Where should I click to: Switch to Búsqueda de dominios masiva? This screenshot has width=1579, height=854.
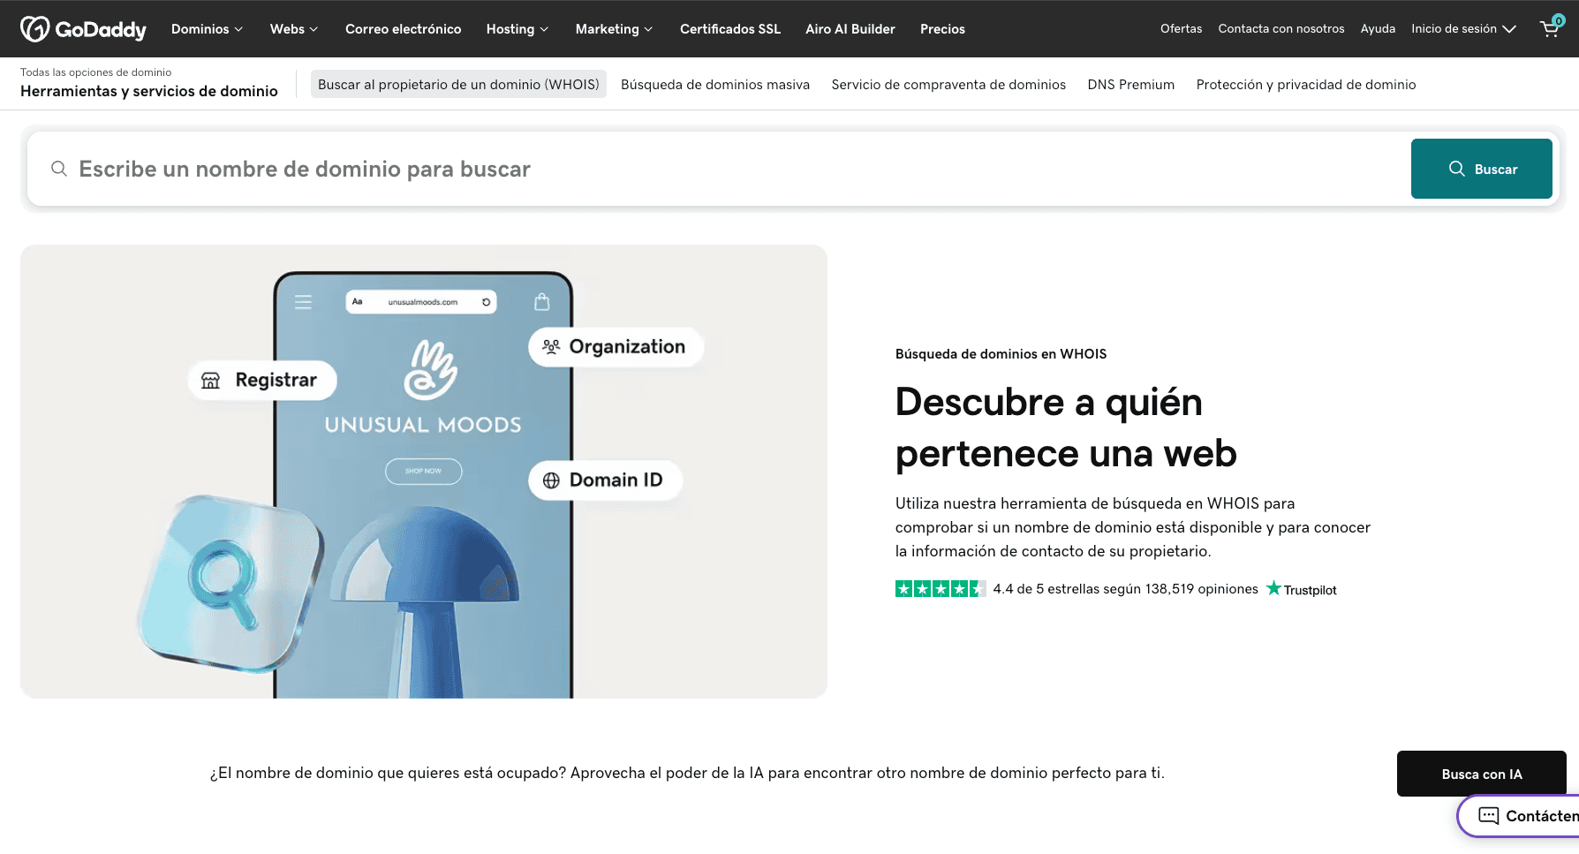(715, 85)
